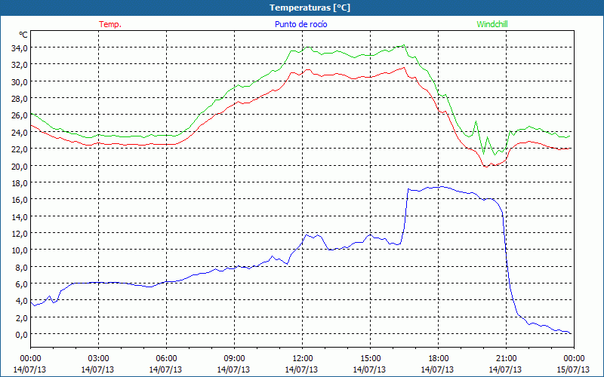Click the 06:00 time axis label

tap(166, 359)
